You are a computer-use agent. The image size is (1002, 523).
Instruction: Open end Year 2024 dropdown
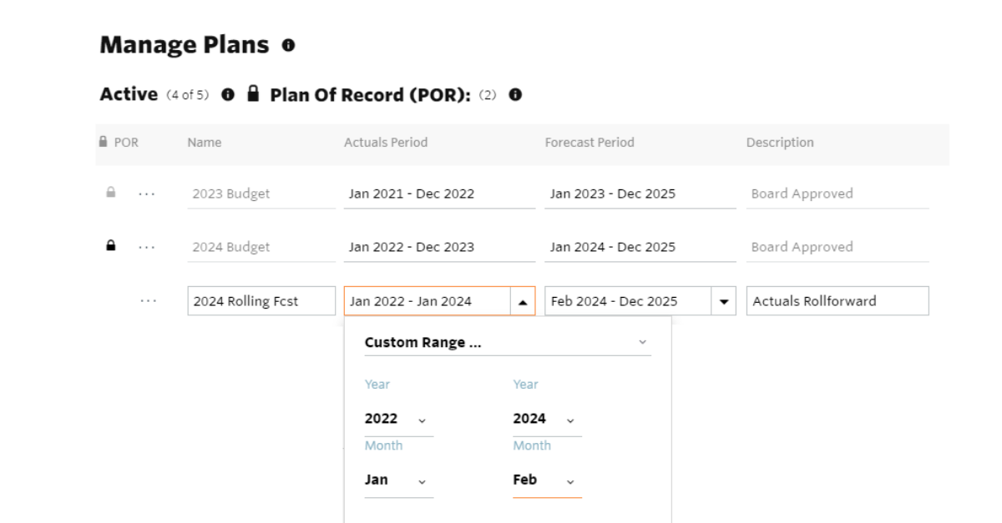tap(547, 420)
